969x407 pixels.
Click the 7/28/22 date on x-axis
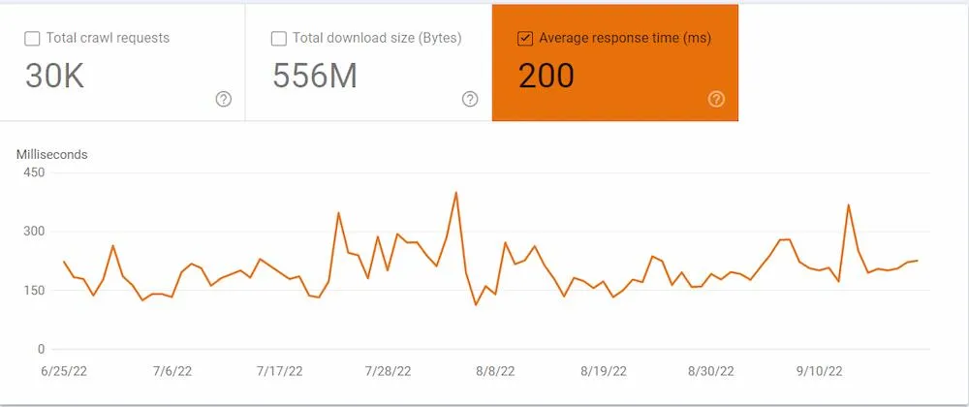388,371
